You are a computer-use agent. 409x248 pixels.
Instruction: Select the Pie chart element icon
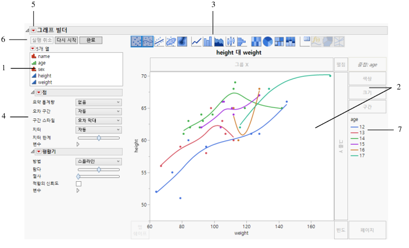268,41
